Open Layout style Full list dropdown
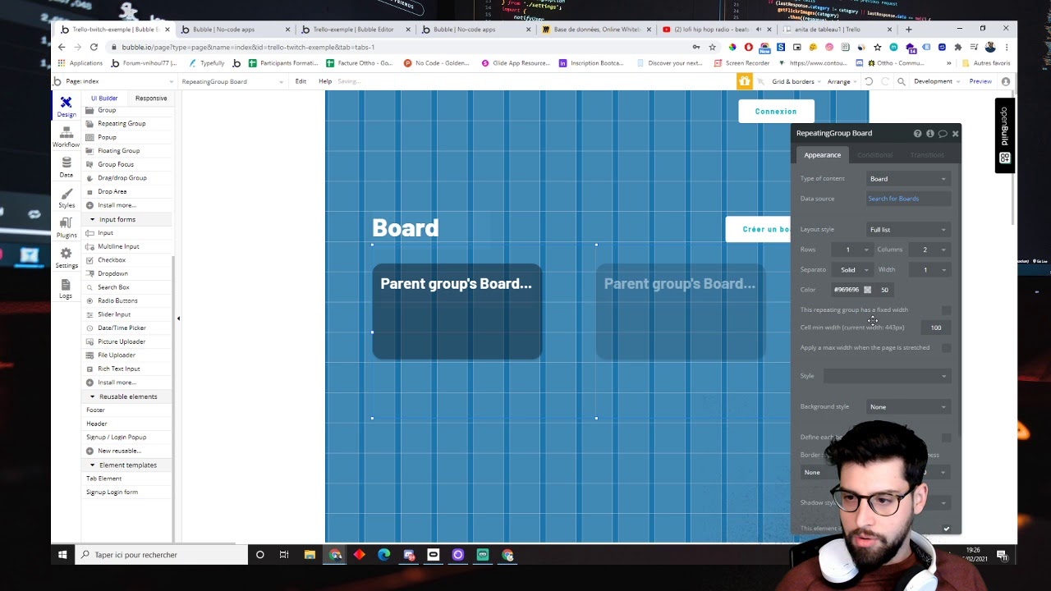 point(908,230)
